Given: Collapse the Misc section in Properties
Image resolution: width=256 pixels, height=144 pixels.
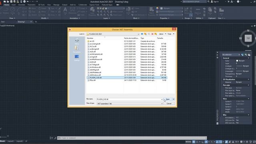Looking at the screenshot, I should pyautogui.click(x=248, y=115).
